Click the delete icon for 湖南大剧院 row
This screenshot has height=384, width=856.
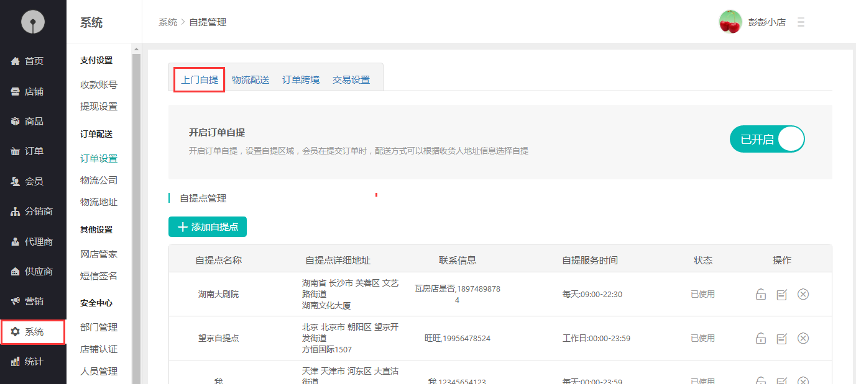(803, 294)
